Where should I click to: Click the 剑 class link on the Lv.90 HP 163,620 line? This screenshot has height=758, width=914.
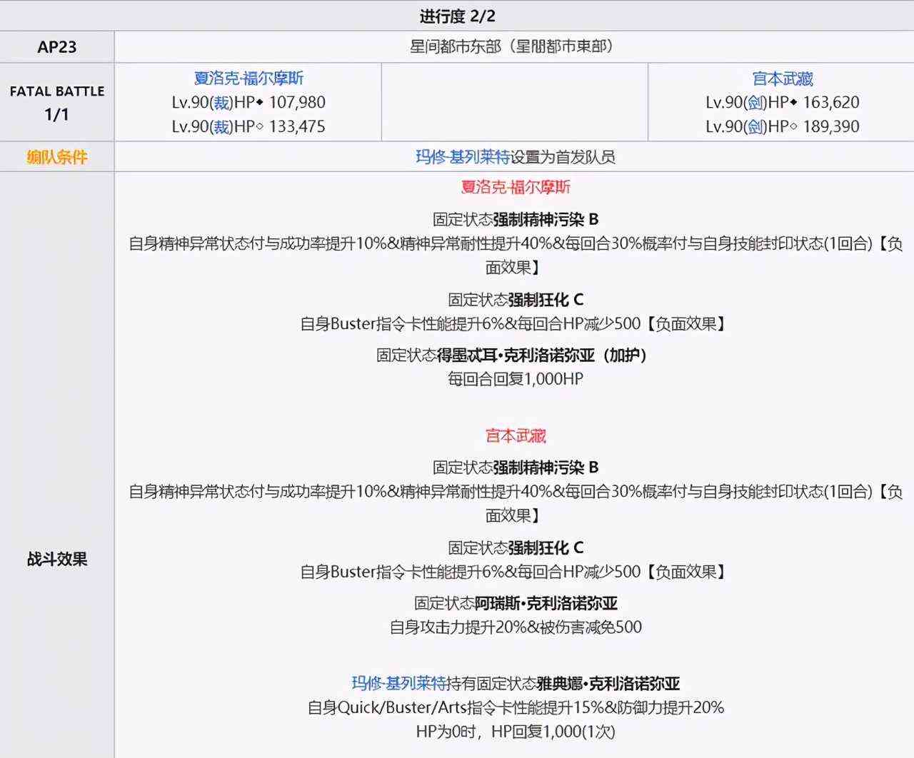[756, 103]
